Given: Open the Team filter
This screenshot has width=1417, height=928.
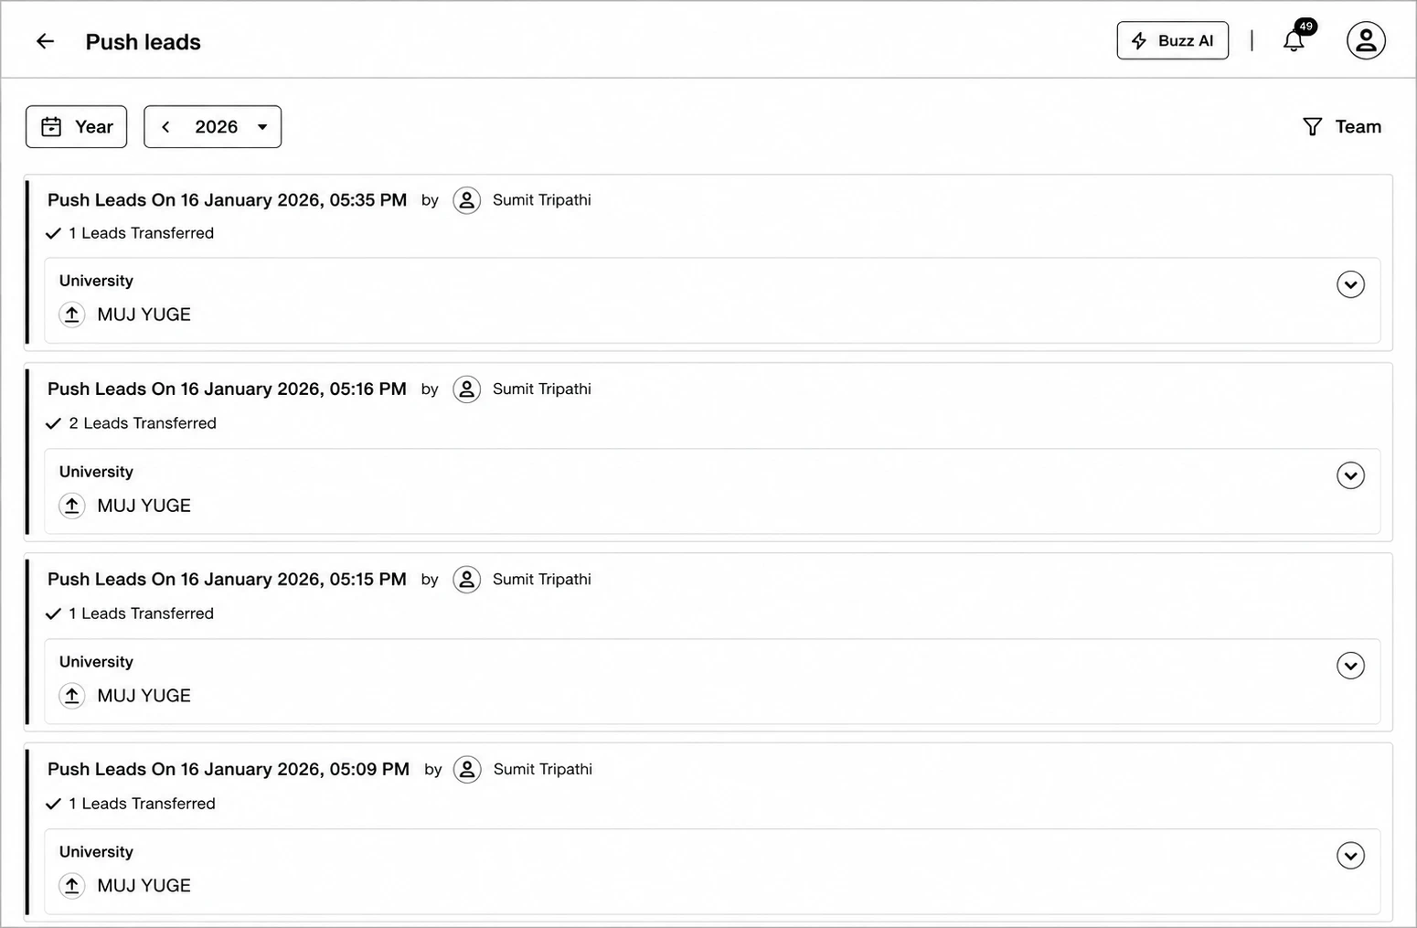Looking at the screenshot, I should click(x=1341, y=127).
